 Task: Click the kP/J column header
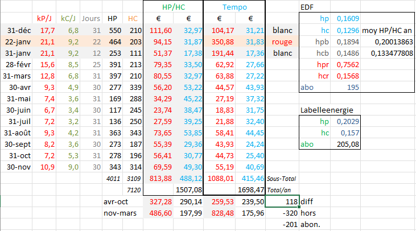pos(44,19)
